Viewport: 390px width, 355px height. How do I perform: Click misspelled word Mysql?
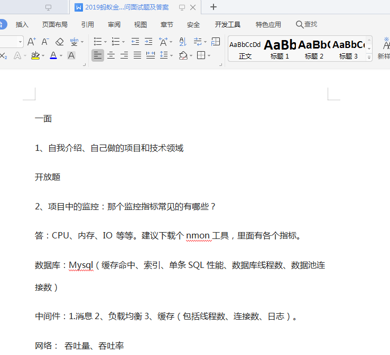point(81,265)
